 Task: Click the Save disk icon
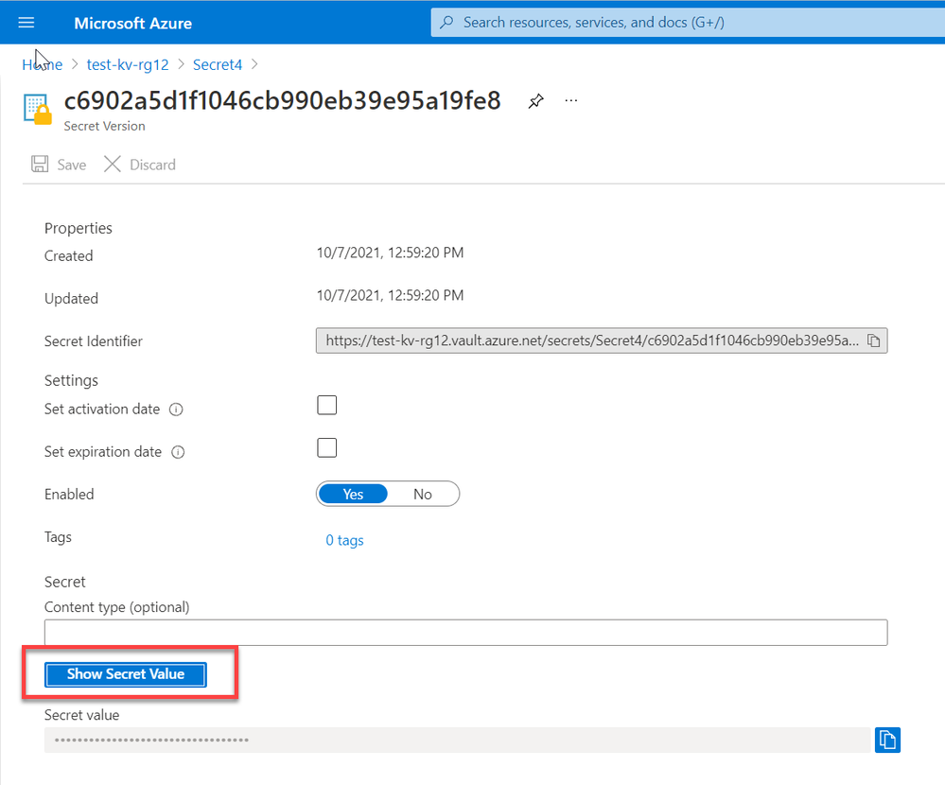click(40, 165)
